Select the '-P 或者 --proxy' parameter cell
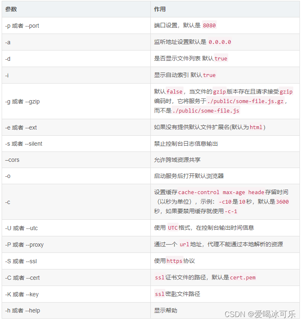This screenshot has height=322, width=302. tap(76, 245)
